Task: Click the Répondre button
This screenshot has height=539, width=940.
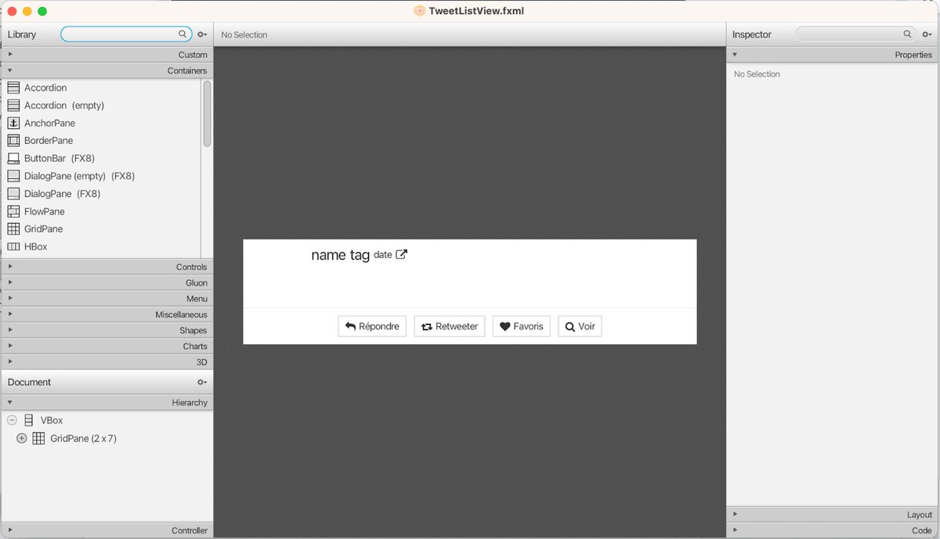Action: point(372,326)
